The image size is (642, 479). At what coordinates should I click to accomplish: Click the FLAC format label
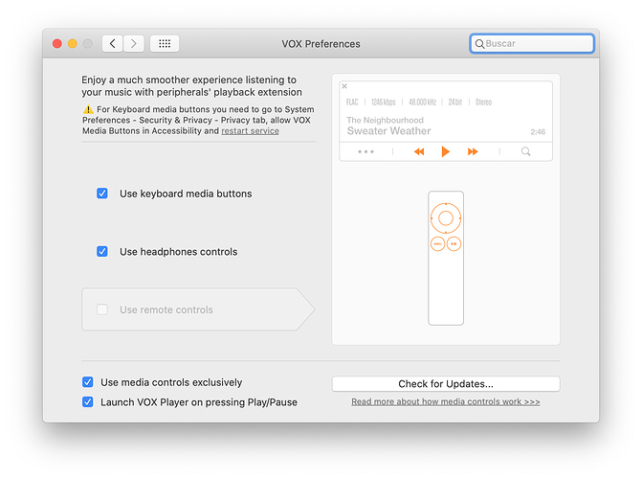(352, 103)
